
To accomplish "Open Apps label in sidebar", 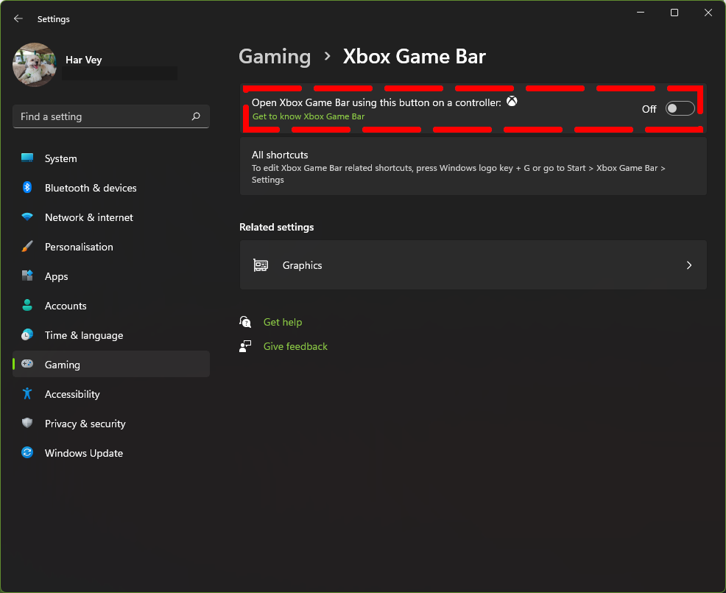I will [57, 276].
